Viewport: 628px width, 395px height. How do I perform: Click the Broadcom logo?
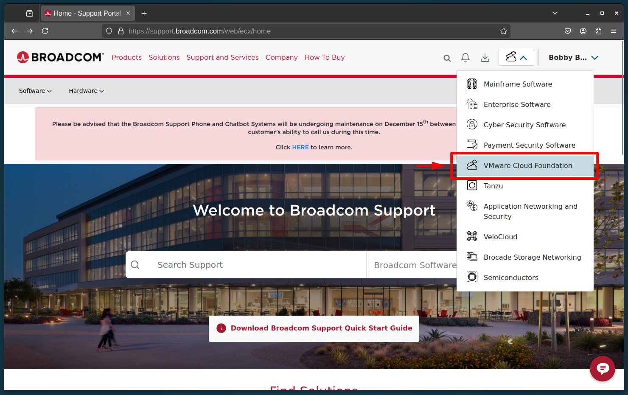coord(60,57)
